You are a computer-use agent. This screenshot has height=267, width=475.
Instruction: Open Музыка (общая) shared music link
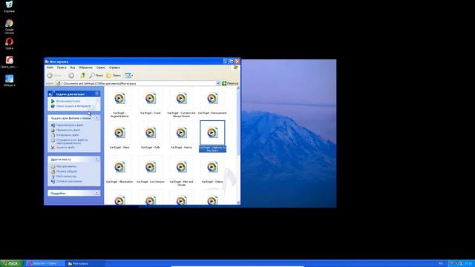point(67,171)
